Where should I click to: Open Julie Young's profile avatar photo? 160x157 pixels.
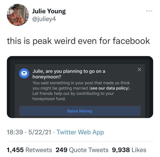point(17,15)
